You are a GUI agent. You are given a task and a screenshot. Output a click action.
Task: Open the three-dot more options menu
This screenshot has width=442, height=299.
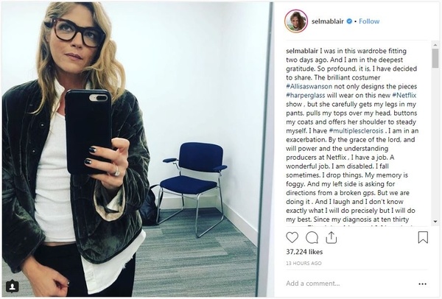(422, 284)
